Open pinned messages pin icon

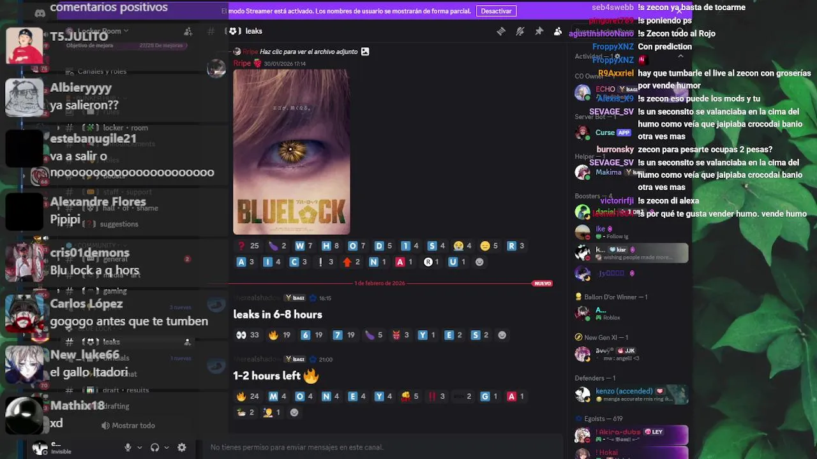[539, 31]
